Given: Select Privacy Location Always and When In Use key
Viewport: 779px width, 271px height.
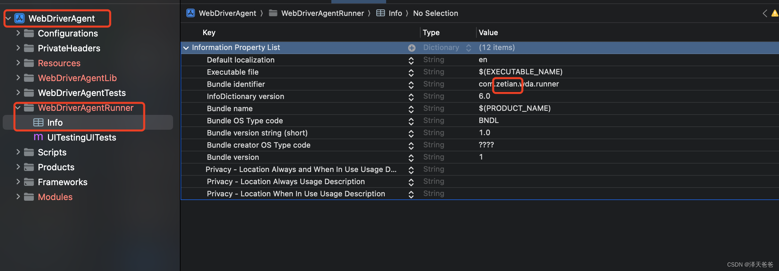Looking at the screenshot, I should (301, 169).
